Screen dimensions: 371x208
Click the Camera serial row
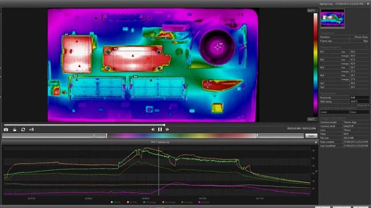344,126
